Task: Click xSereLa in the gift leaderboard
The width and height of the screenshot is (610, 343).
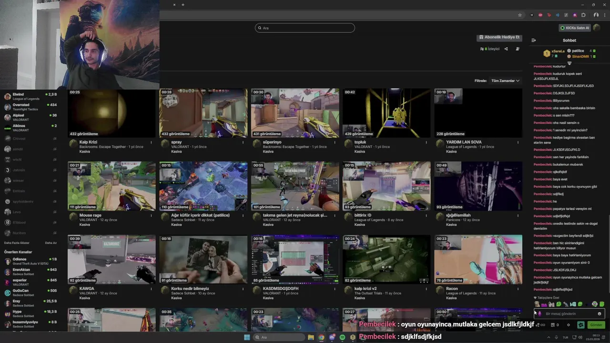Action: tap(558, 51)
